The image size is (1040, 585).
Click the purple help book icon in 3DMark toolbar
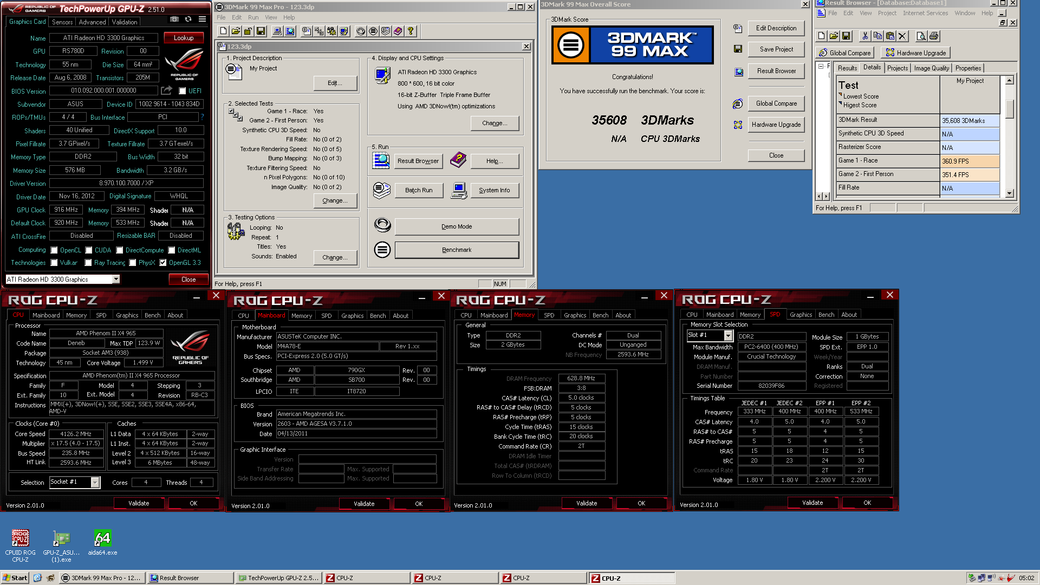tap(398, 31)
